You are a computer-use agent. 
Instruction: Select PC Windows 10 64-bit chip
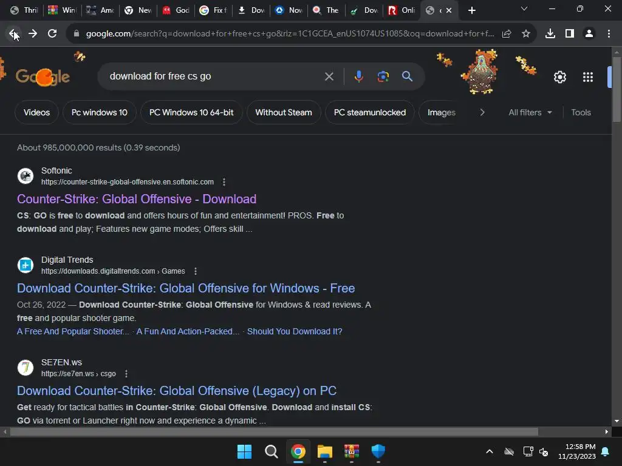click(191, 112)
